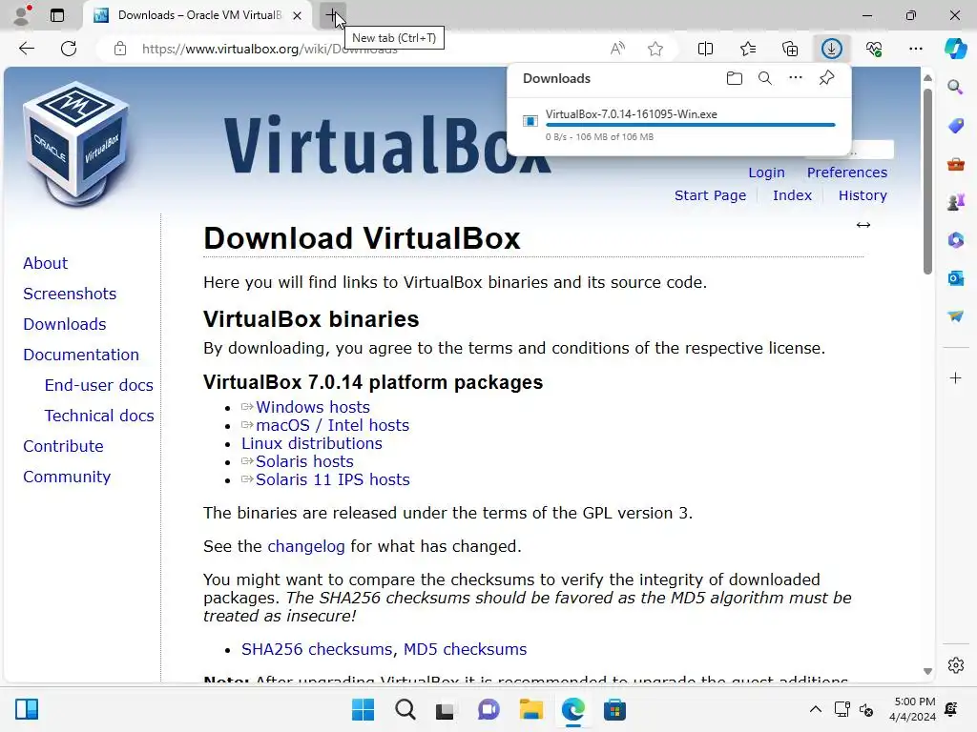Screen dimensions: 977x732
Task: Click the Back navigation arrow
Action: (x=27, y=49)
